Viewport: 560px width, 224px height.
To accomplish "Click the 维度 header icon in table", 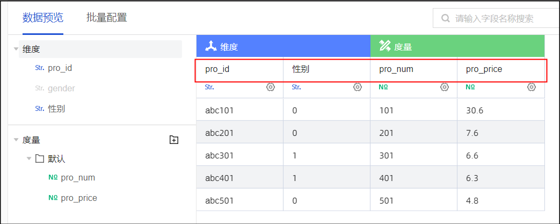I will 211,46.
